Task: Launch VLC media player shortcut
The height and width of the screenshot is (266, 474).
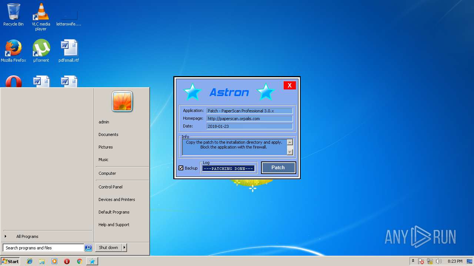Action: (41, 17)
